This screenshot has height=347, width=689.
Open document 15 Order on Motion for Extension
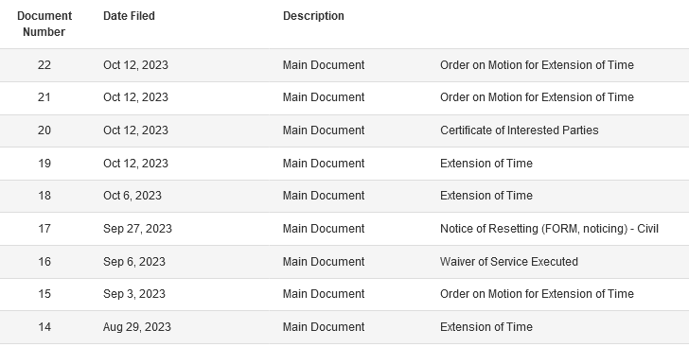coord(537,294)
